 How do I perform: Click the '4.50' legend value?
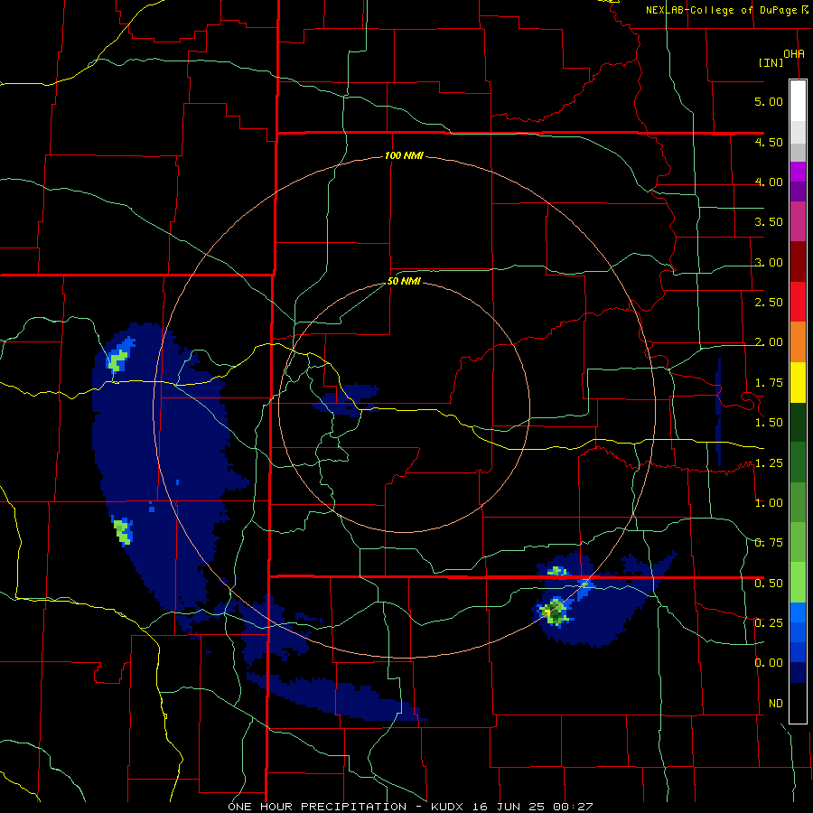point(769,142)
